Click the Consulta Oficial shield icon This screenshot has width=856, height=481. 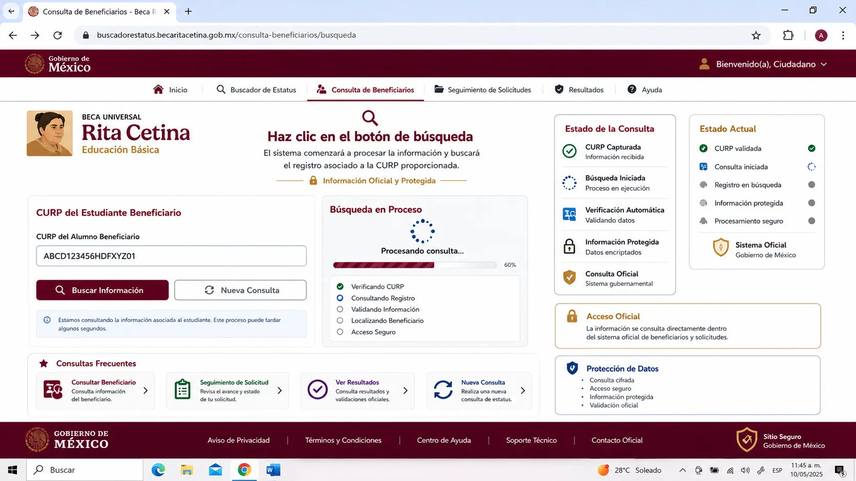coord(569,278)
